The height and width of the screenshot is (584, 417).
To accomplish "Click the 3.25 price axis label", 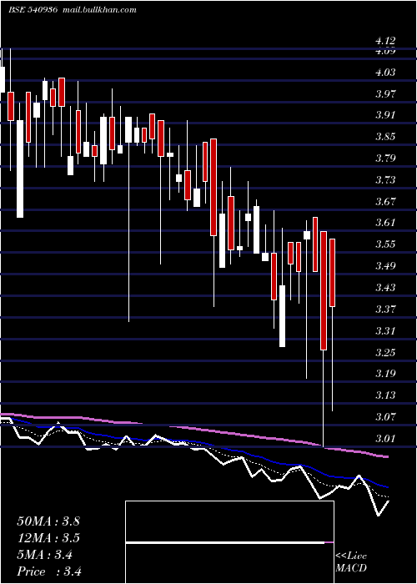I will click(385, 352).
